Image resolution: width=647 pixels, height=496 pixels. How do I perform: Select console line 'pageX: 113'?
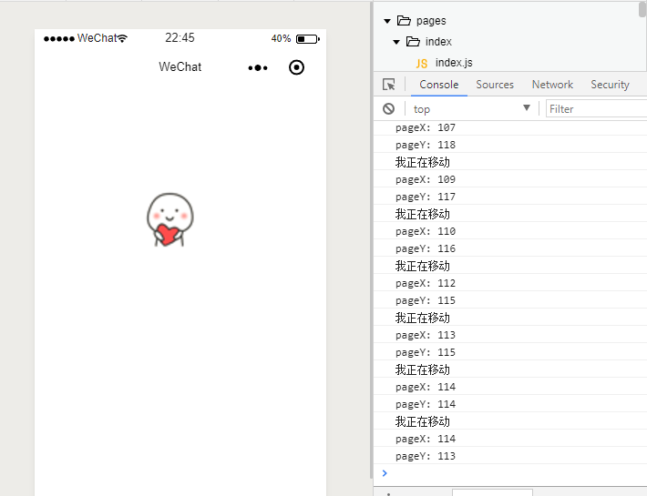coord(426,335)
